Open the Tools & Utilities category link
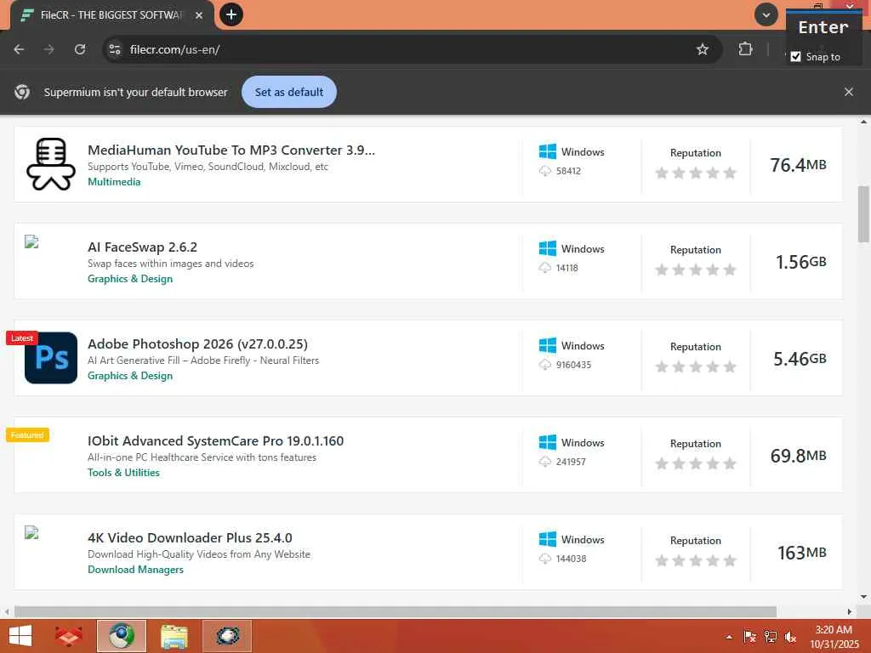This screenshot has width=871, height=653. pos(123,473)
